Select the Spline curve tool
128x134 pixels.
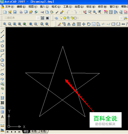pyautogui.click(x=2, y=70)
